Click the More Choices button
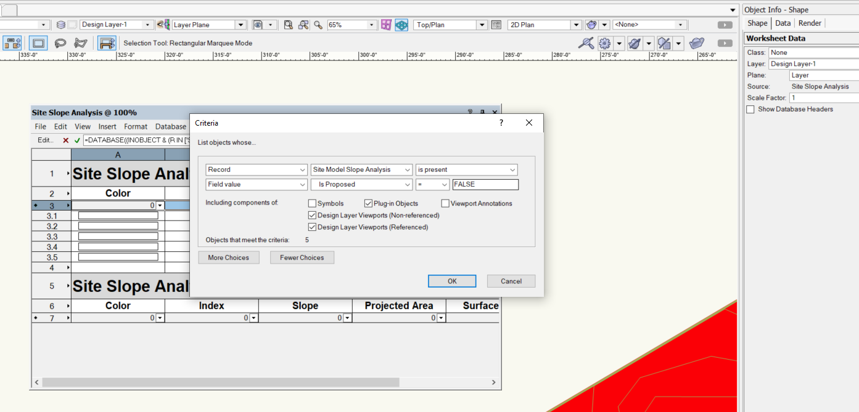 229,257
